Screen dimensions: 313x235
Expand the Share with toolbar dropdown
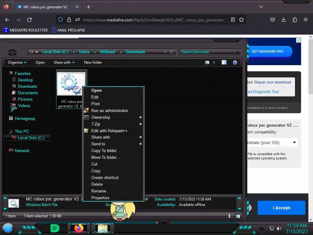[x=64, y=62]
